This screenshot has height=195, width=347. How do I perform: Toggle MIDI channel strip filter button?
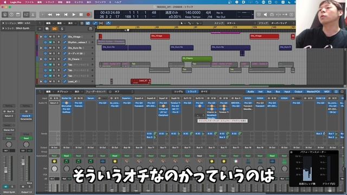click(326, 92)
